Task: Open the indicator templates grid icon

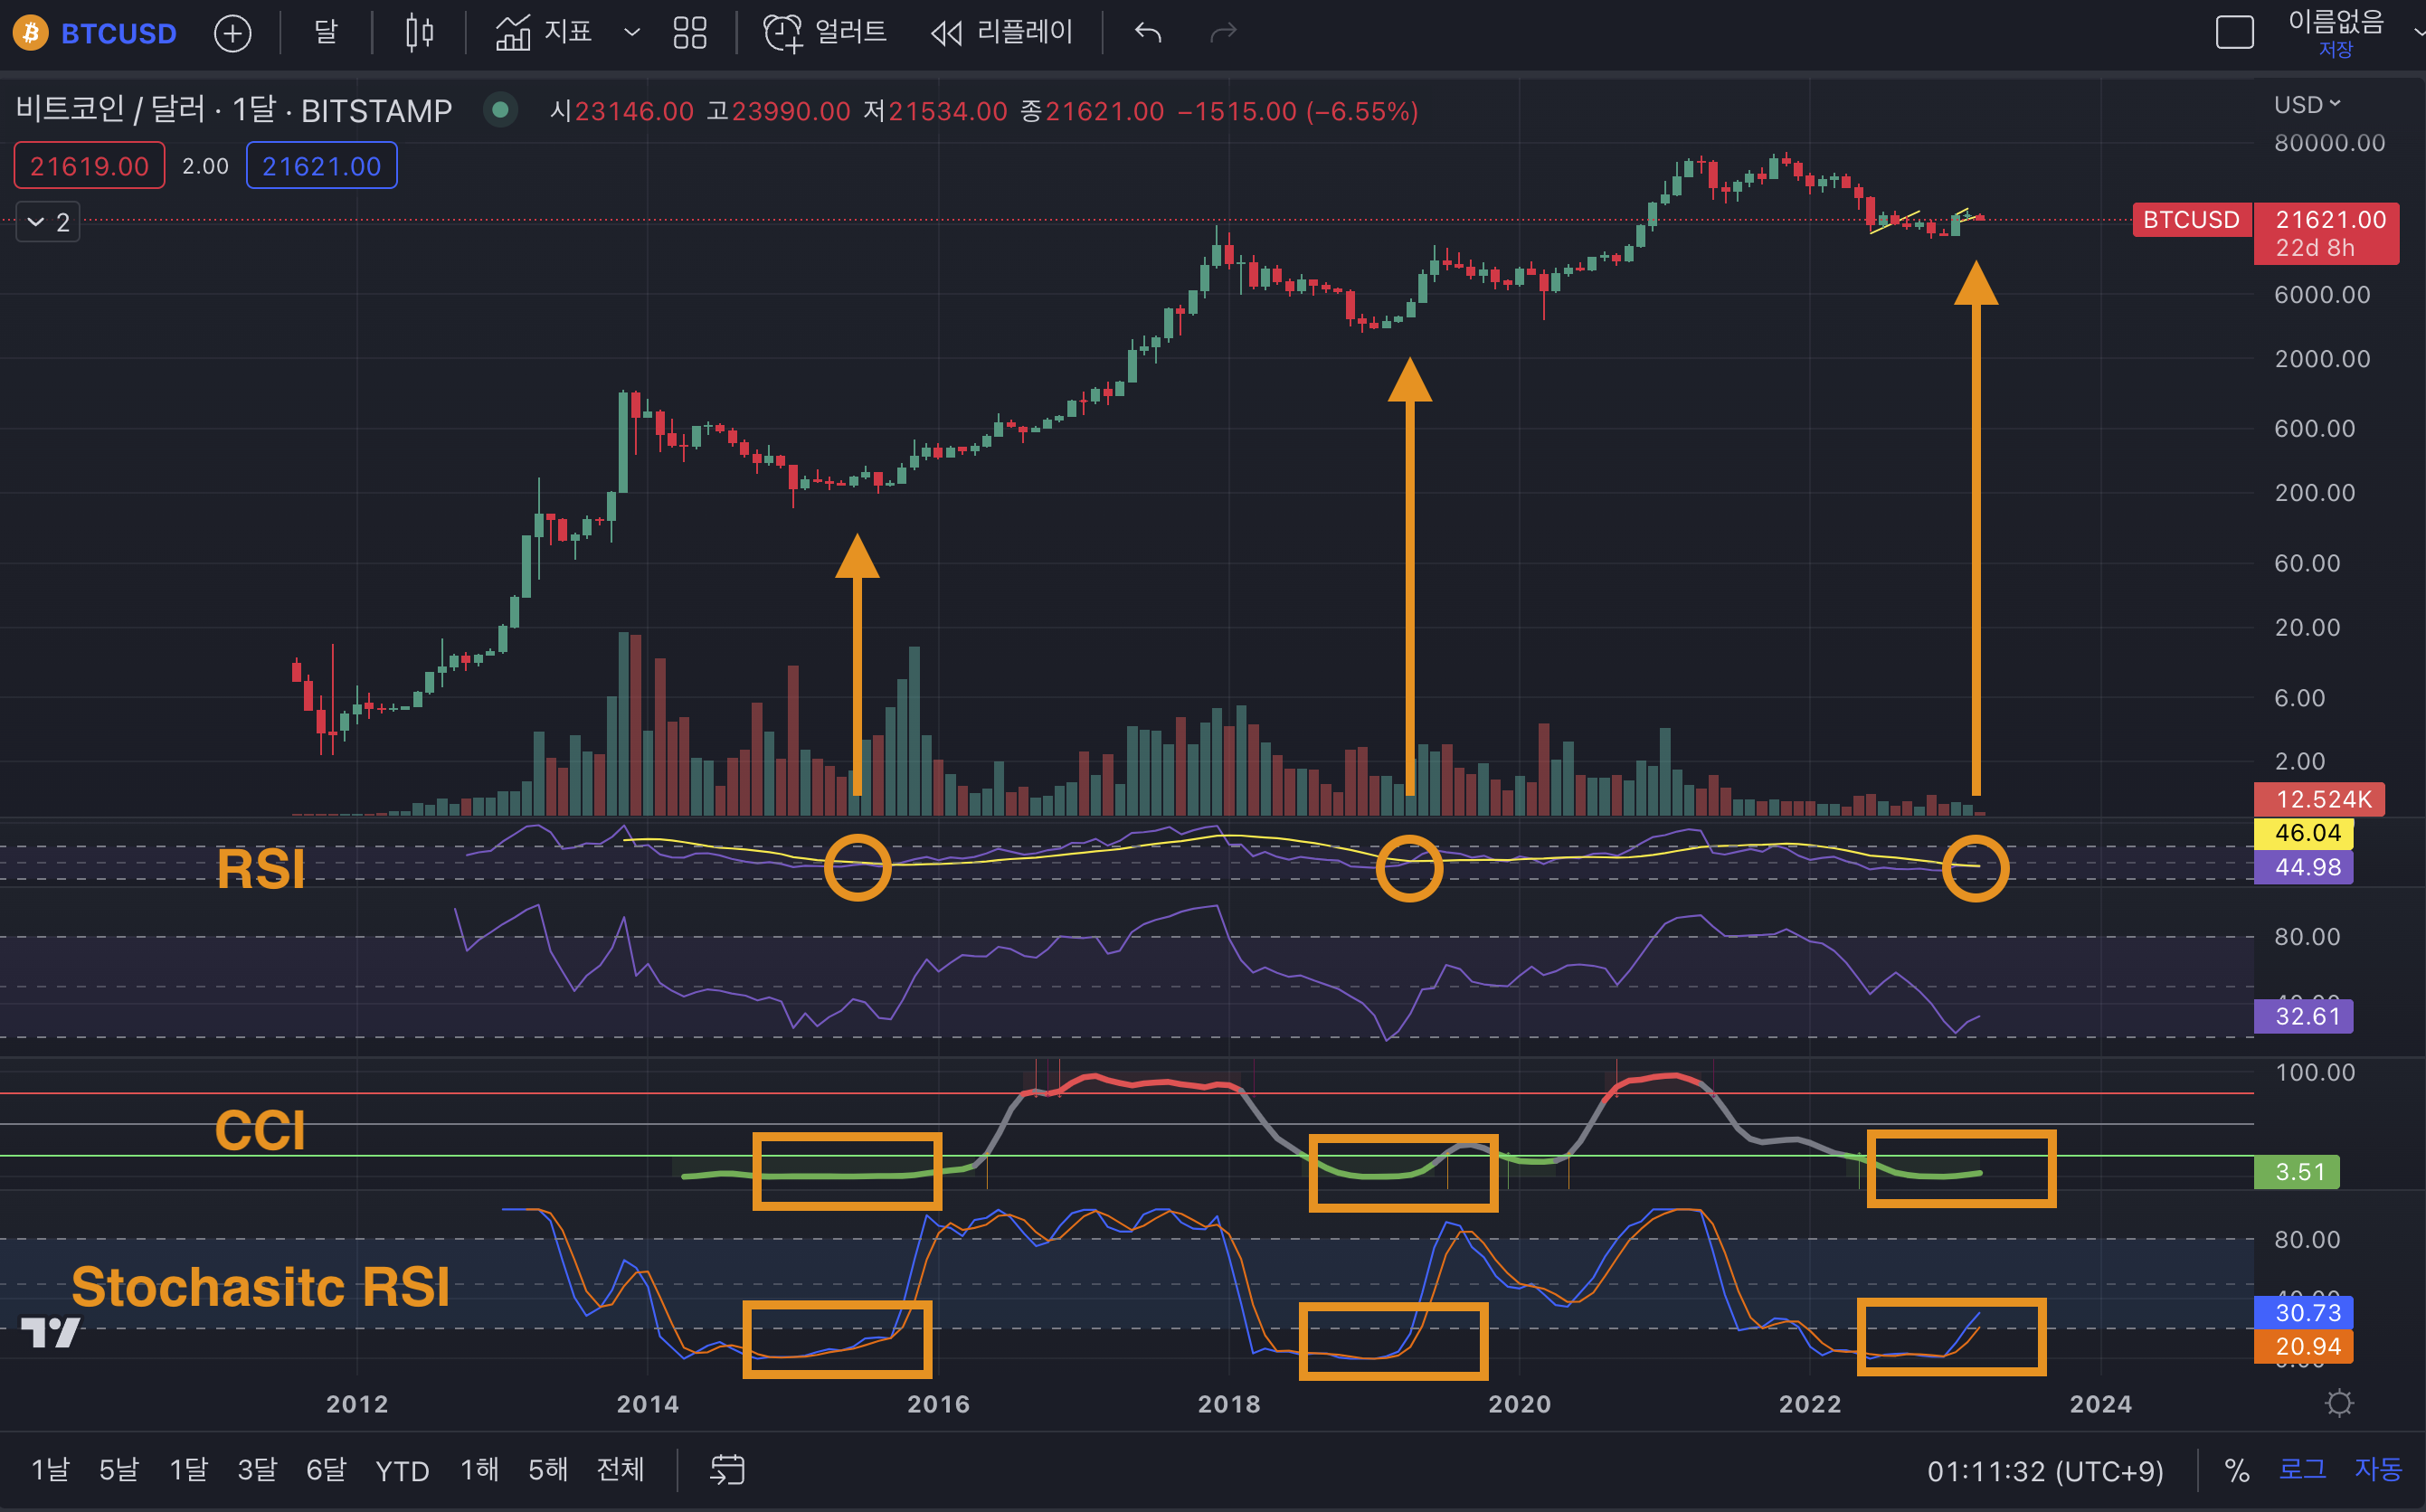Action: tap(690, 33)
